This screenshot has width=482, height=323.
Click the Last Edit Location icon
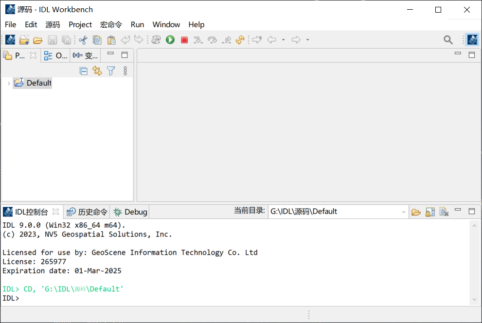pyautogui.click(x=257, y=39)
